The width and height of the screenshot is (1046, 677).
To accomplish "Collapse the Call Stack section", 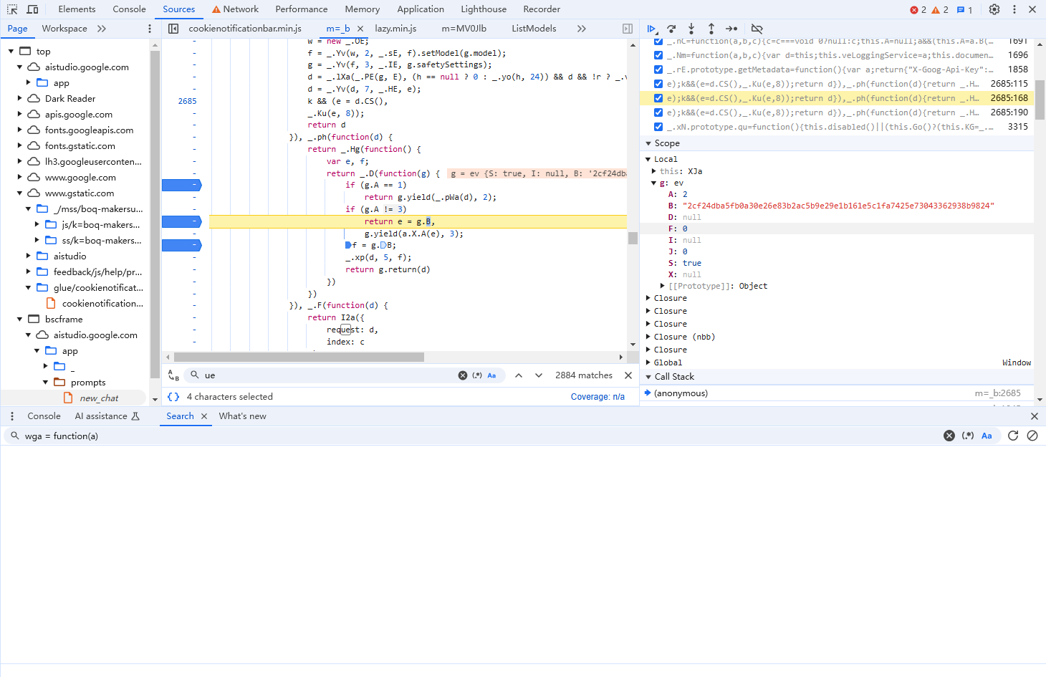I will [648, 377].
